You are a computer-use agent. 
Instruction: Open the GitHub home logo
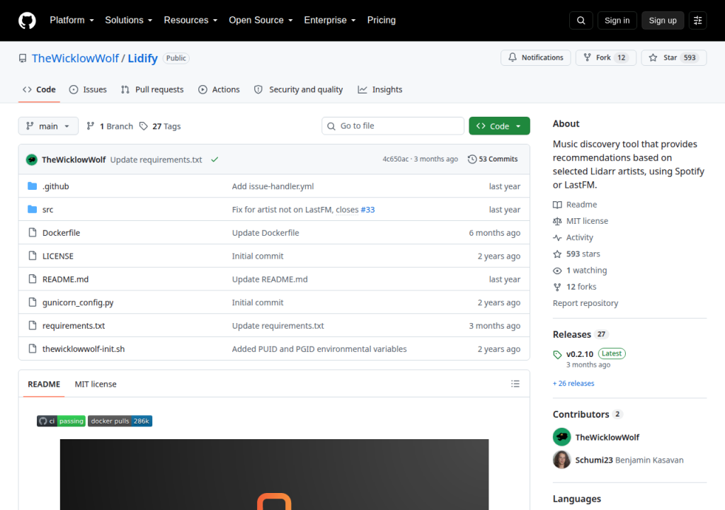(27, 21)
